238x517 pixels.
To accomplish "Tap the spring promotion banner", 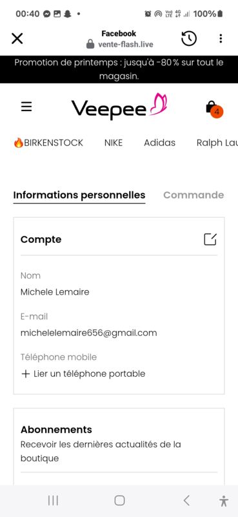I will coord(119,69).
